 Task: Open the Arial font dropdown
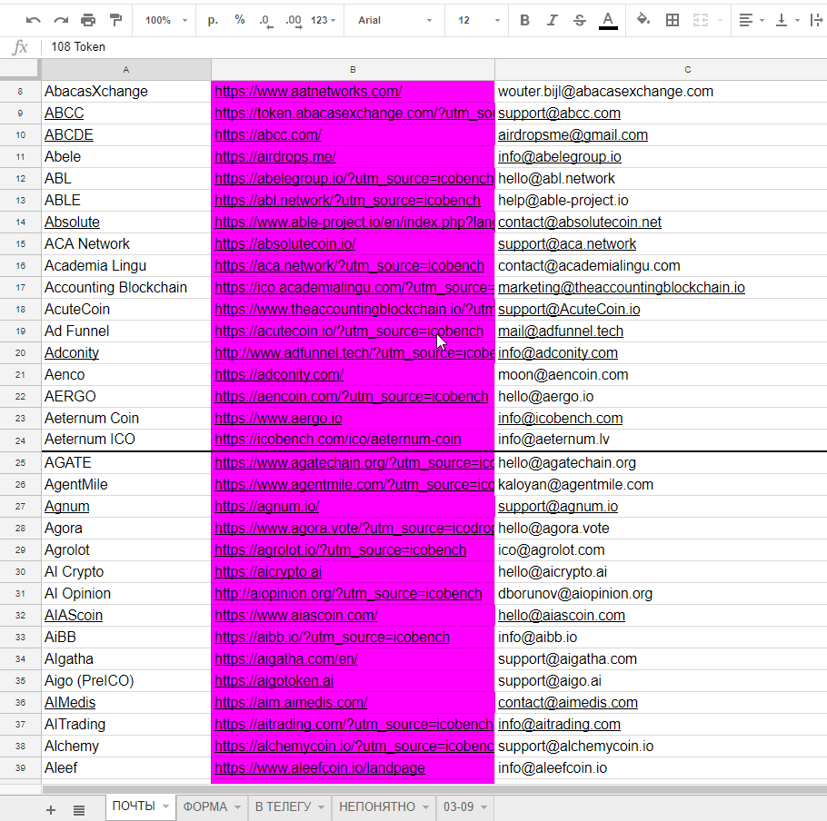click(394, 20)
